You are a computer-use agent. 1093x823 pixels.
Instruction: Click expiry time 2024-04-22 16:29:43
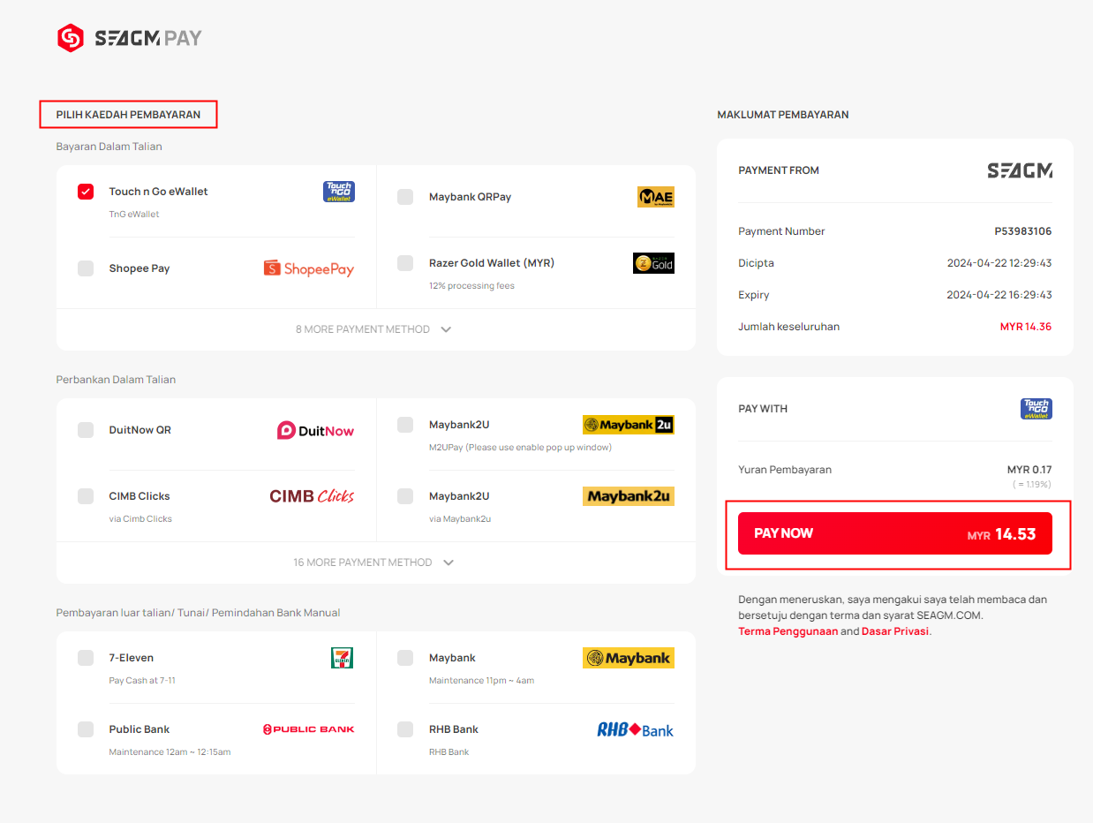point(999,295)
